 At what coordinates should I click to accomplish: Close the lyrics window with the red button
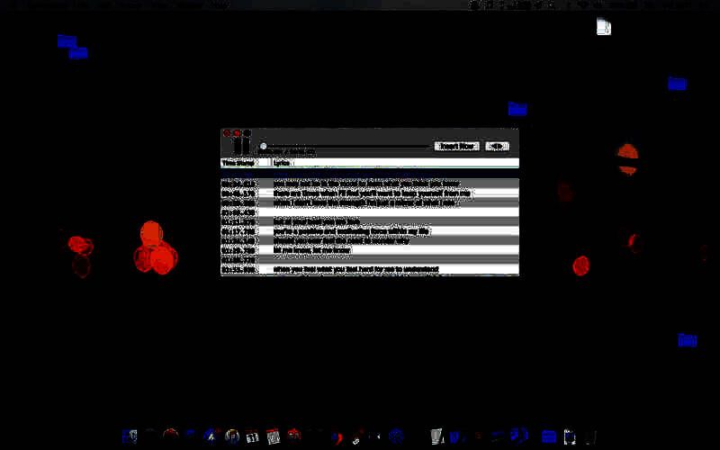tap(227, 133)
